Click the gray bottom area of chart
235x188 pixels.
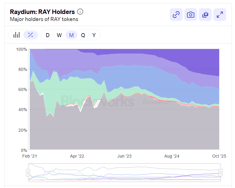coord(121,131)
